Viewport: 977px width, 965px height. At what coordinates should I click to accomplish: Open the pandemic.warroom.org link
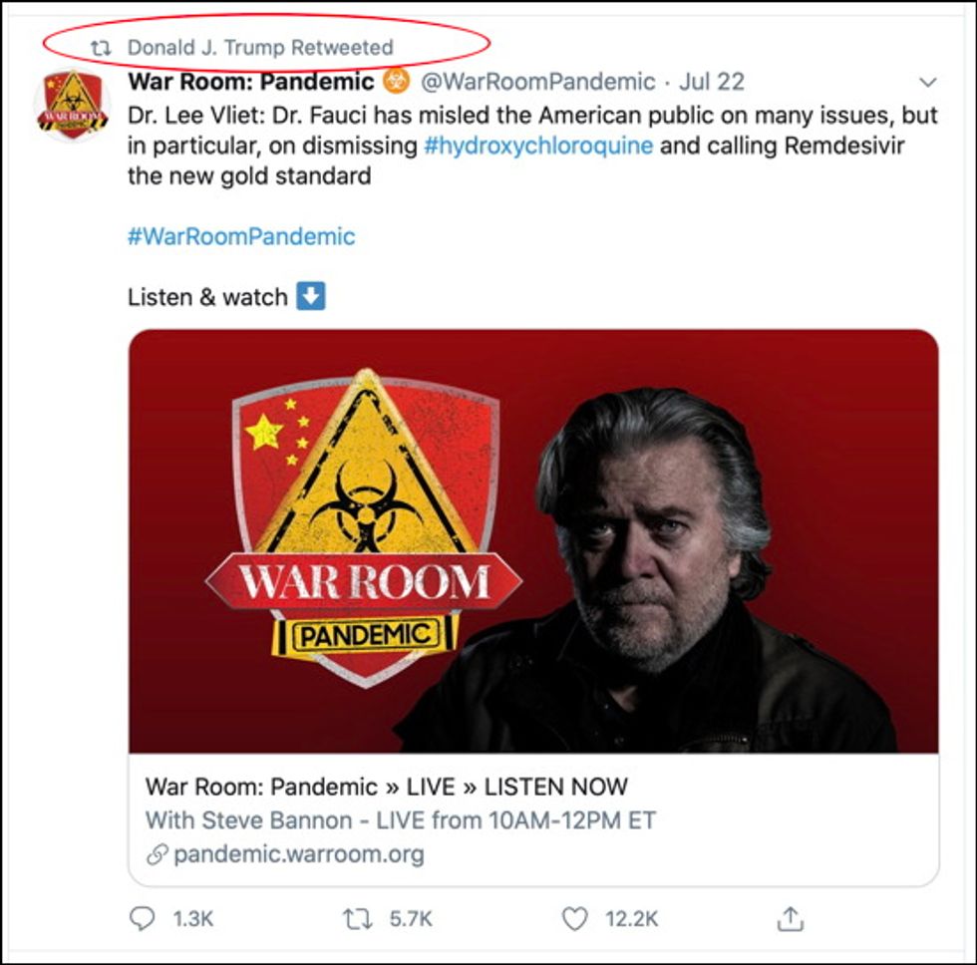[x=299, y=854]
